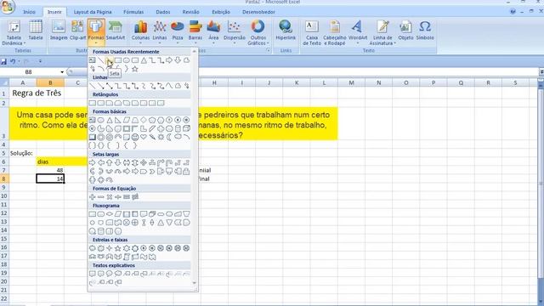
Task: Insert an Objeto from the ribbon
Action: 405,31
